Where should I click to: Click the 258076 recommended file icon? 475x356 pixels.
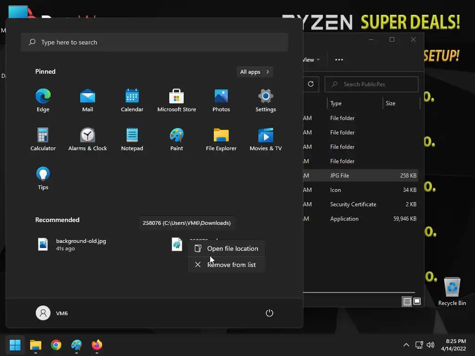point(177,244)
